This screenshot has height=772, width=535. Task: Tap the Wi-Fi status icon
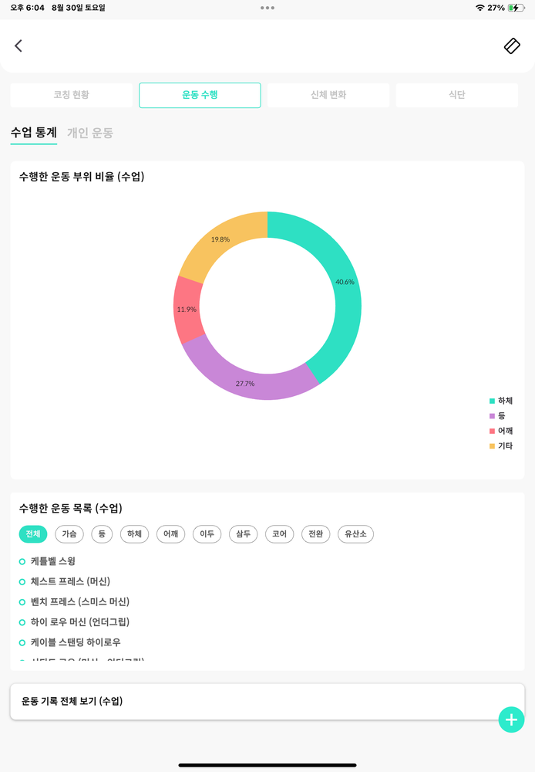coord(480,8)
